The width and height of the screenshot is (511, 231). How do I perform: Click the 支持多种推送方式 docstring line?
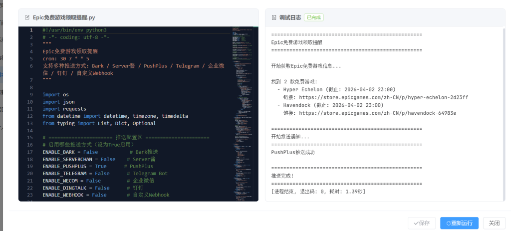tap(133, 69)
